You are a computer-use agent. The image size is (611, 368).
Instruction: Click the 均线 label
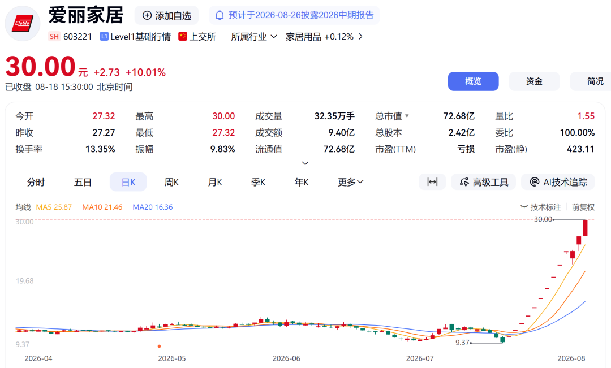click(x=23, y=207)
